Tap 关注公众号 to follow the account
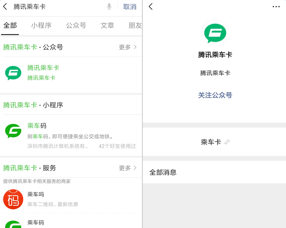286x228 pixels. tap(215, 95)
